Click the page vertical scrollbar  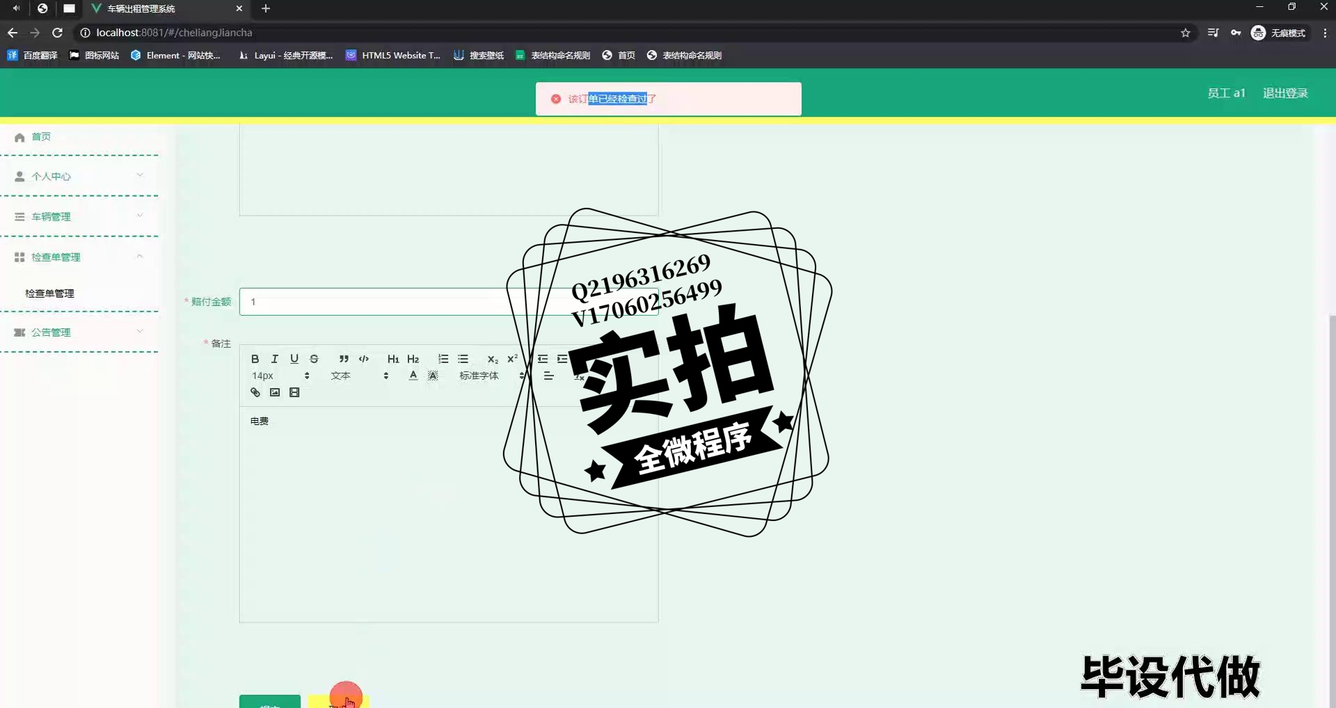[x=1332, y=511]
